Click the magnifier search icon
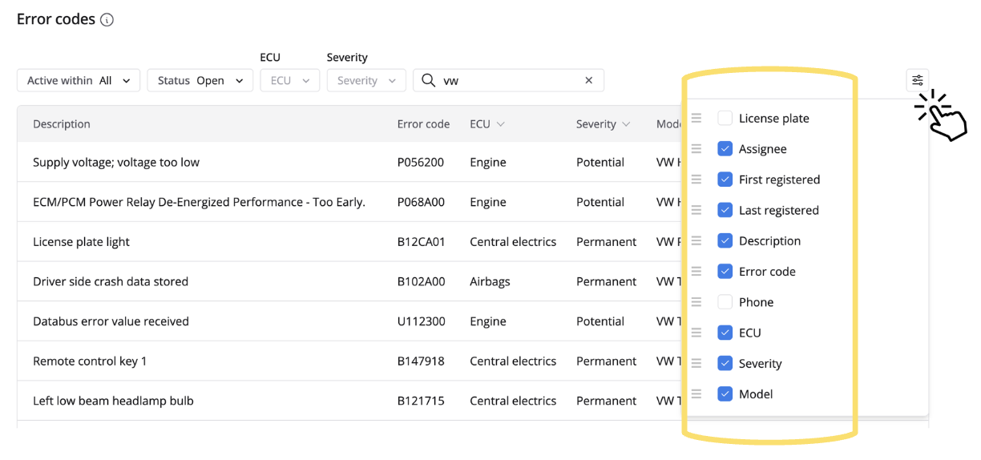981x460 pixels. coord(429,80)
